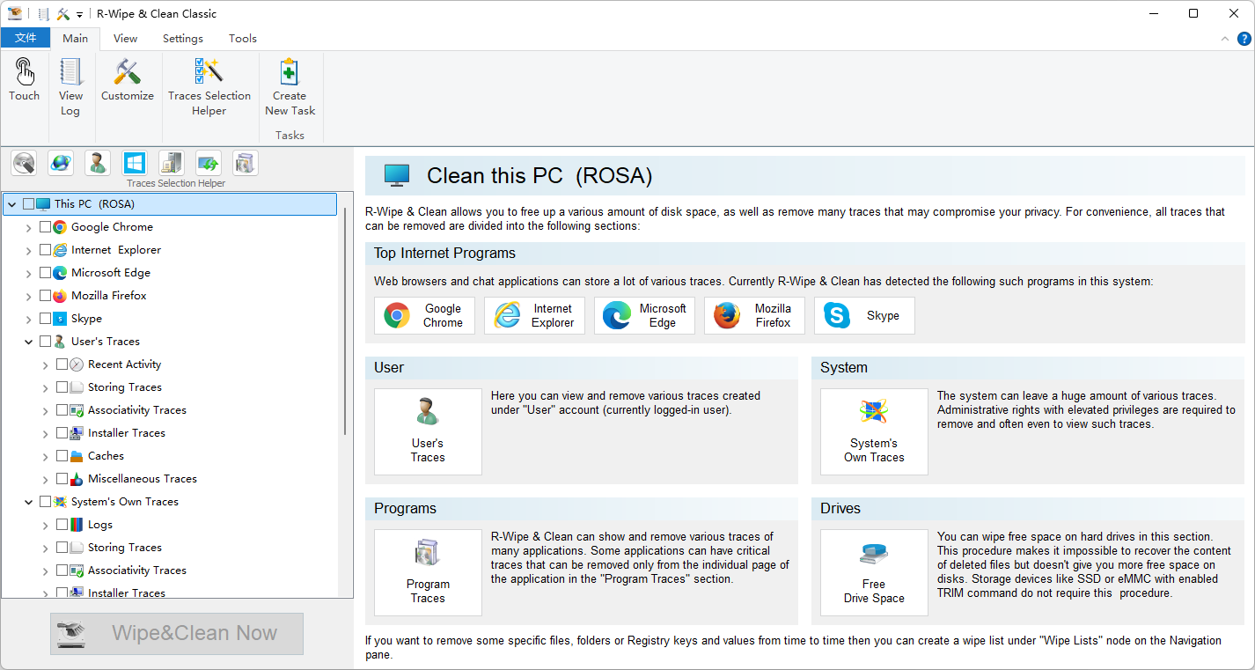Switch to the Settings ribbon tab
Viewport: 1255px width, 670px height.
pyautogui.click(x=183, y=38)
